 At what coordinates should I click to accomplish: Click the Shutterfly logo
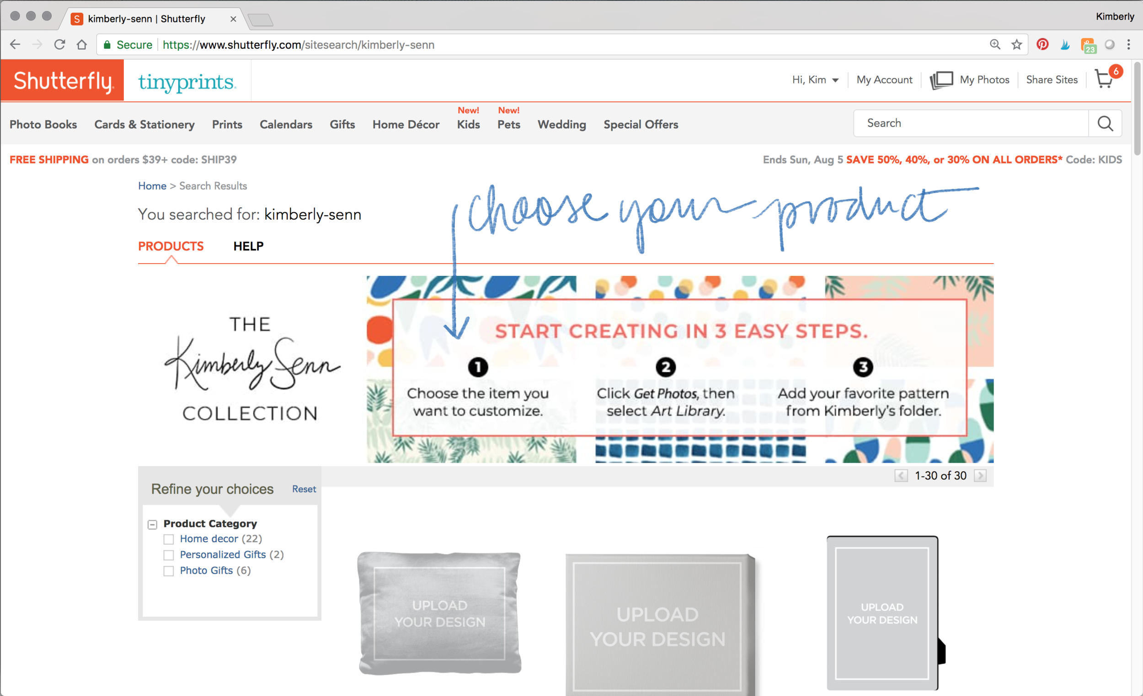click(62, 80)
